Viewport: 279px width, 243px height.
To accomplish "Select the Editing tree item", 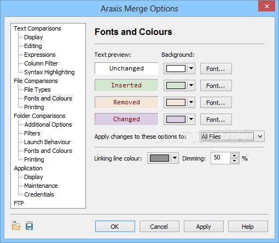I will click(x=33, y=46).
